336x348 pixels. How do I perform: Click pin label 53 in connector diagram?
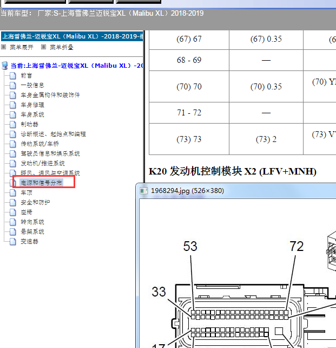pyautogui.click(x=190, y=246)
